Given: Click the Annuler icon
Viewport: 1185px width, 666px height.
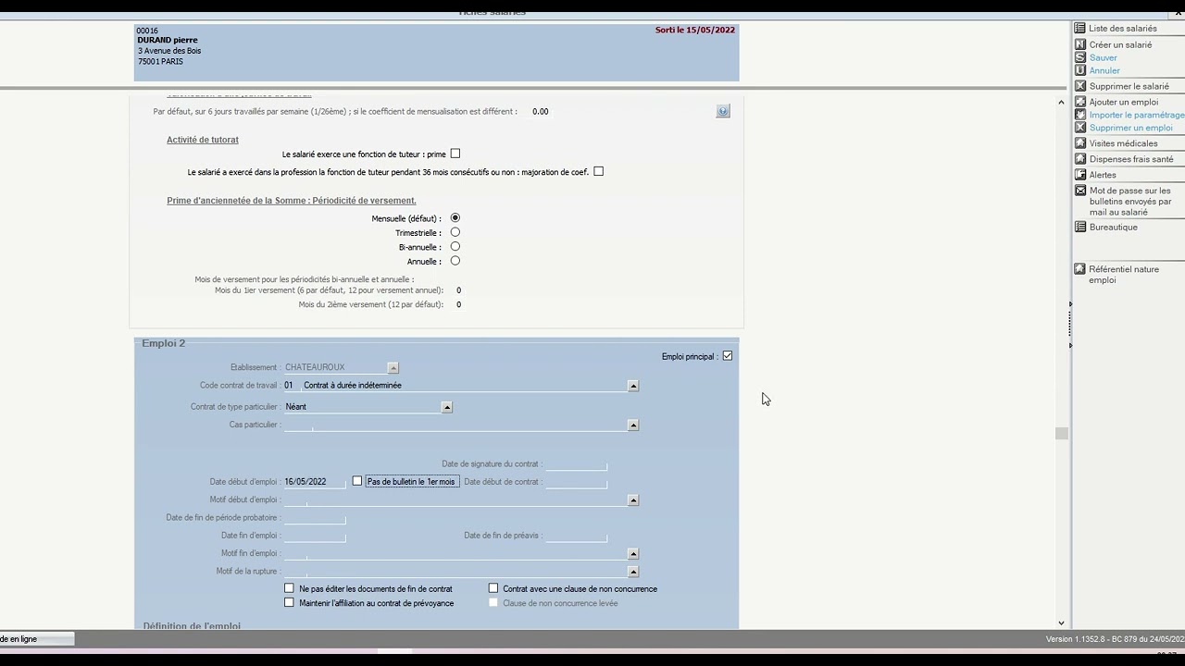Looking at the screenshot, I should click(x=1079, y=70).
